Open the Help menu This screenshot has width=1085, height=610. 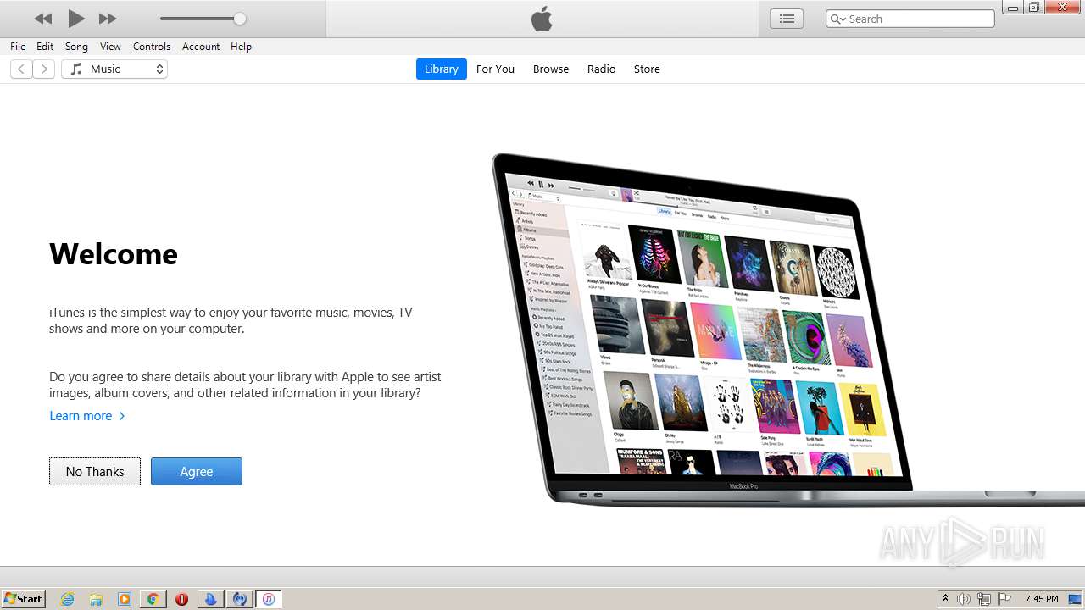[x=241, y=47]
